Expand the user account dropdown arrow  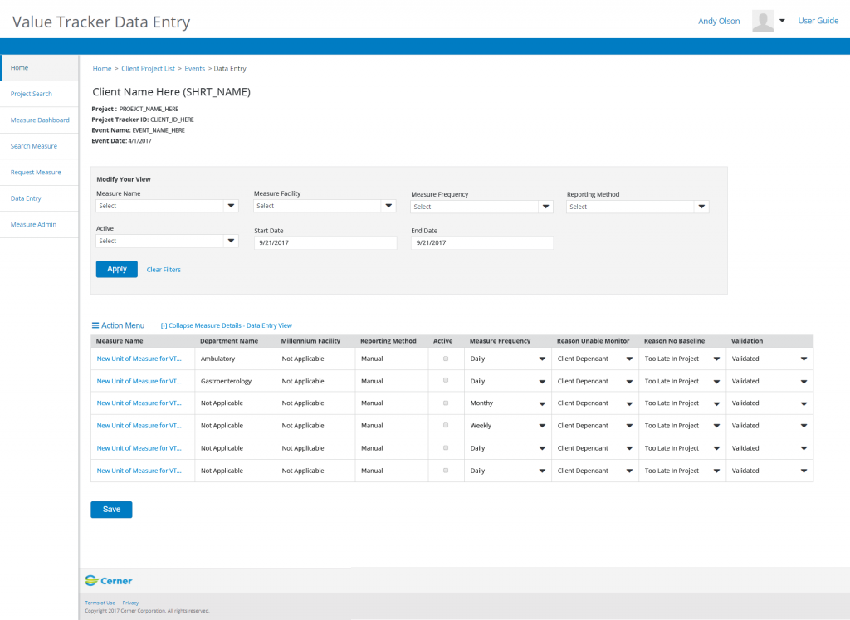coord(781,20)
